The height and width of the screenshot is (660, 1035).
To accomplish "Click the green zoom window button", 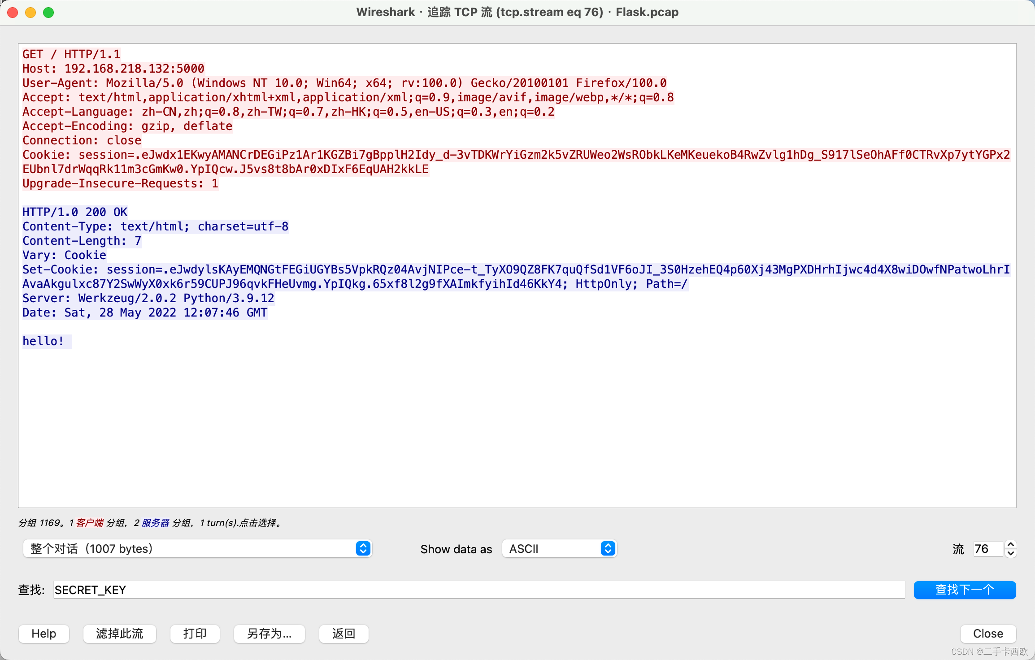I will point(48,12).
